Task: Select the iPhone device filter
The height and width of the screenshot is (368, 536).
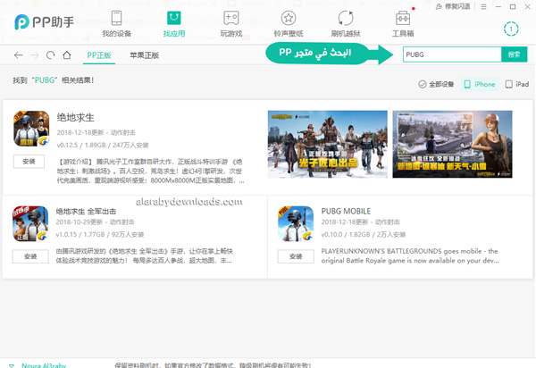Action: tap(480, 84)
